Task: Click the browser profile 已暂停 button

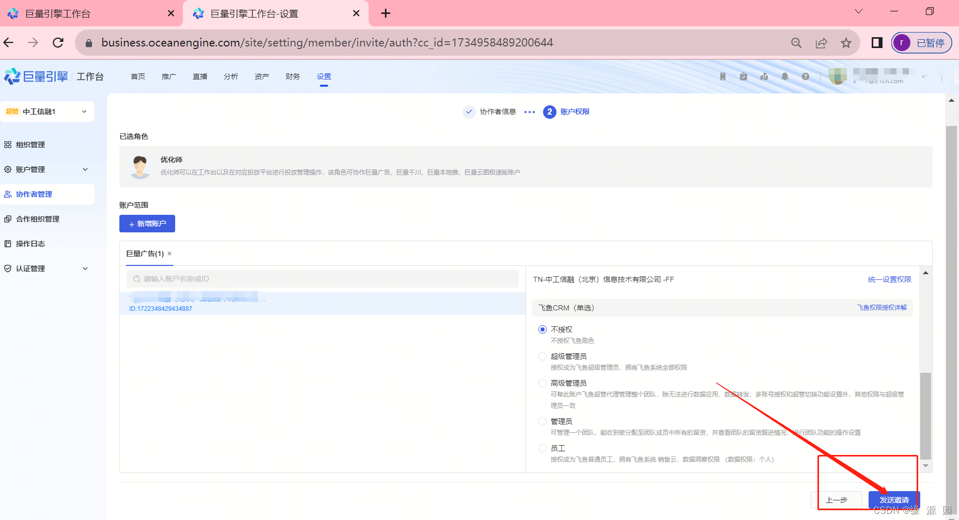Action: [x=922, y=42]
